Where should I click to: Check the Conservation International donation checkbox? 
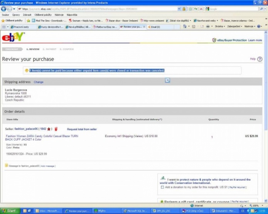point(162,187)
